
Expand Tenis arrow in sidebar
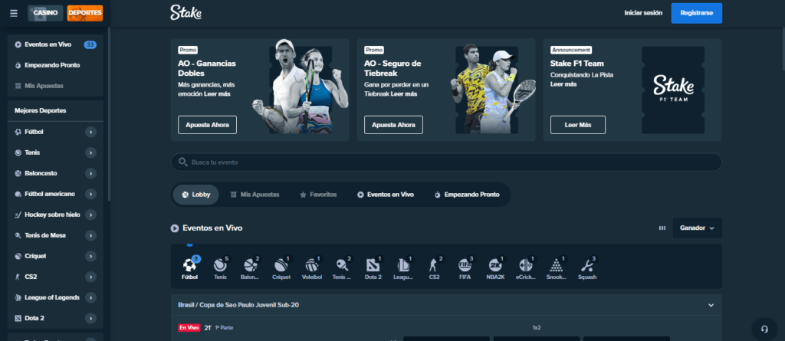coord(90,152)
